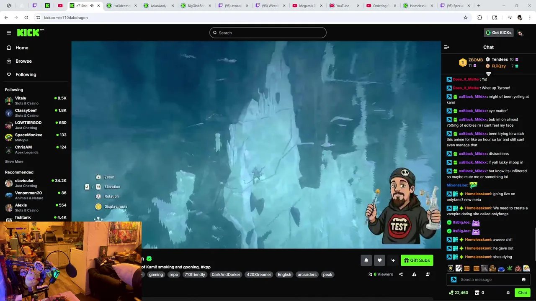
Task: Open the emoji picker in chat input
Action: click(x=523, y=280)
